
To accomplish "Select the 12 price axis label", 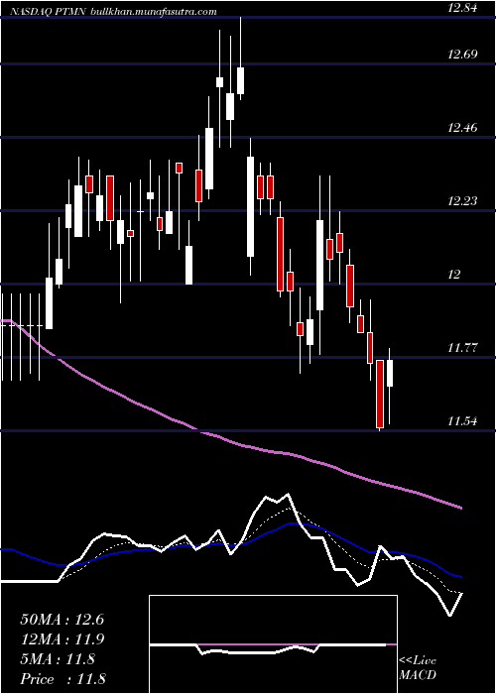I will (454, 275).
